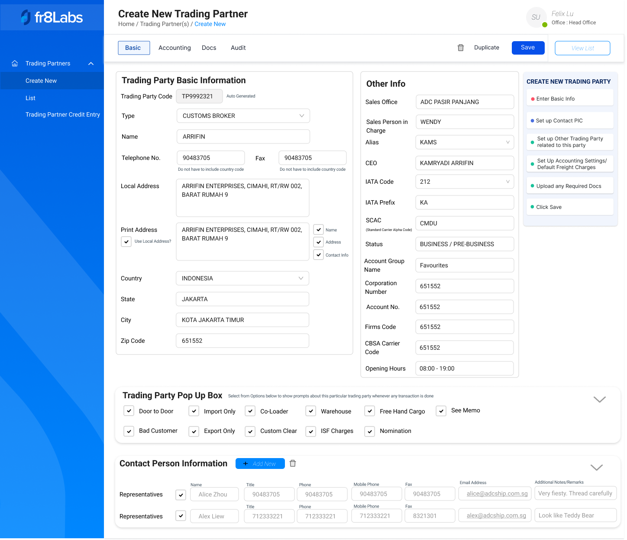Click Trading Partner(s) breadcrumb link
Viewport: 627px width, 540px height.
165,24
